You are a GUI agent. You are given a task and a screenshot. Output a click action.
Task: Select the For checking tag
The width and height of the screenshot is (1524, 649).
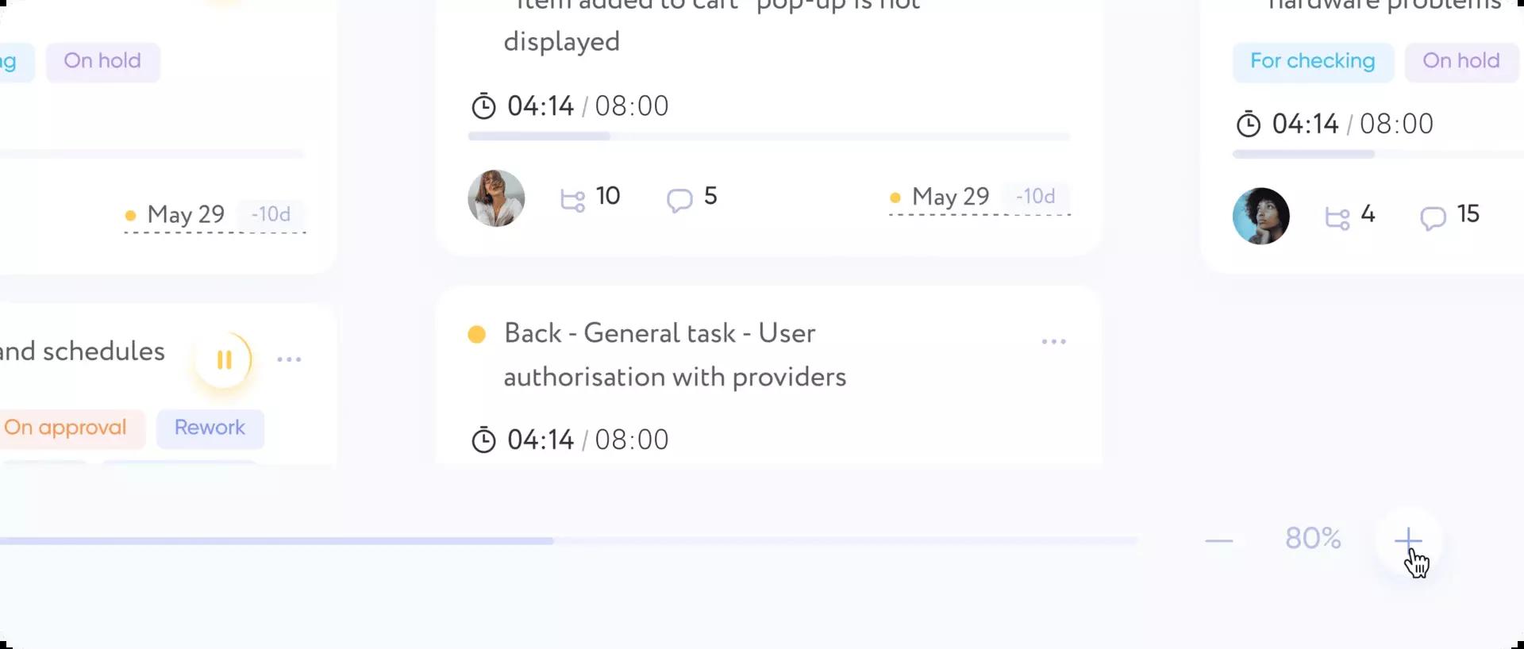1312,61
